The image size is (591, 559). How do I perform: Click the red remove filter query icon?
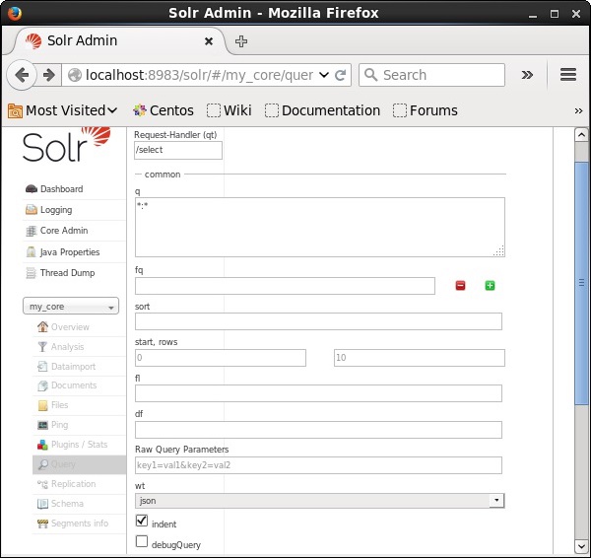(x=460, y=286)
